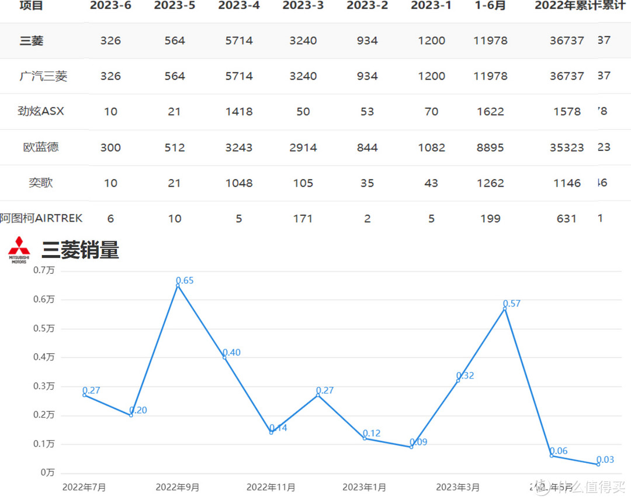Click the 2023-2 column header
631x502 pixels.
[x=367, y=6]
